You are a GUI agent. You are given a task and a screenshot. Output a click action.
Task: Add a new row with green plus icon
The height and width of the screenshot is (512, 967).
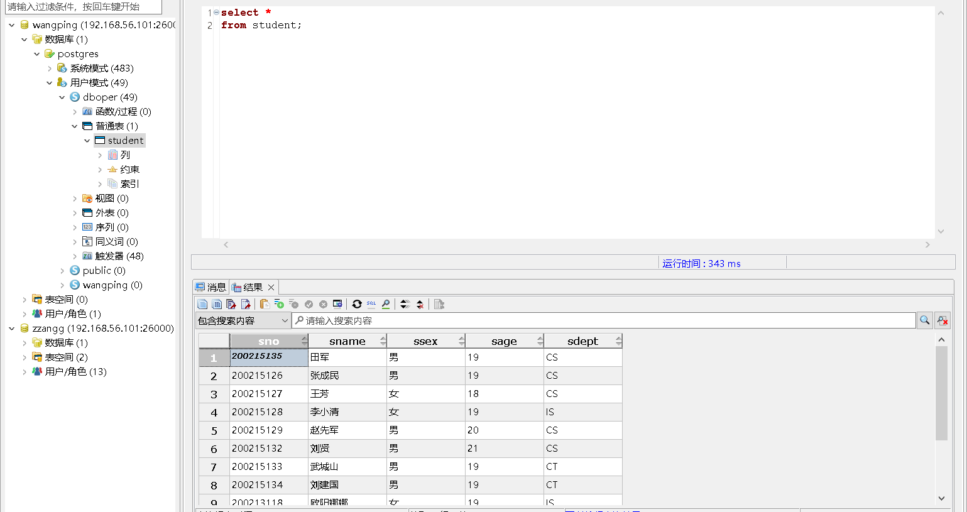[279, 304]
